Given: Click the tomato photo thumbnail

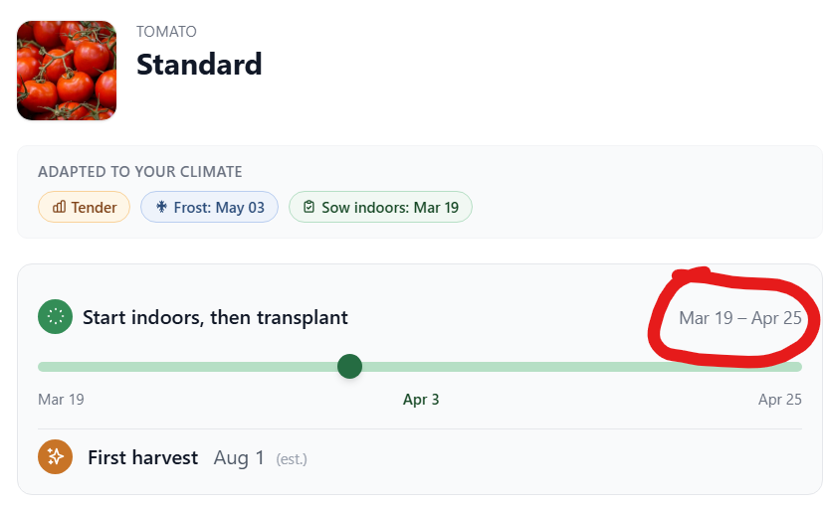Looking at the screenshot, I should [x=67, y=71].
